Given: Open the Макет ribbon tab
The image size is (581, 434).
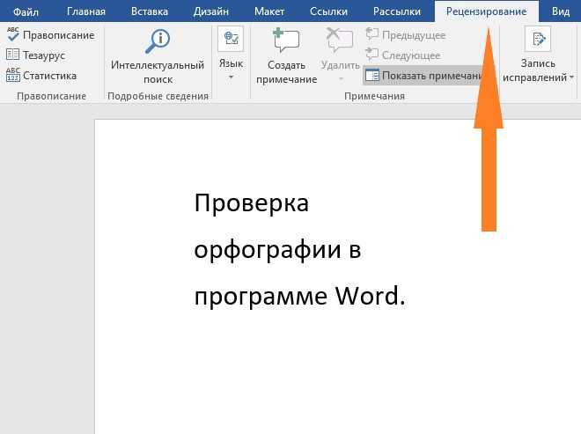Looking at the screenshot, I should coord(269,11).
